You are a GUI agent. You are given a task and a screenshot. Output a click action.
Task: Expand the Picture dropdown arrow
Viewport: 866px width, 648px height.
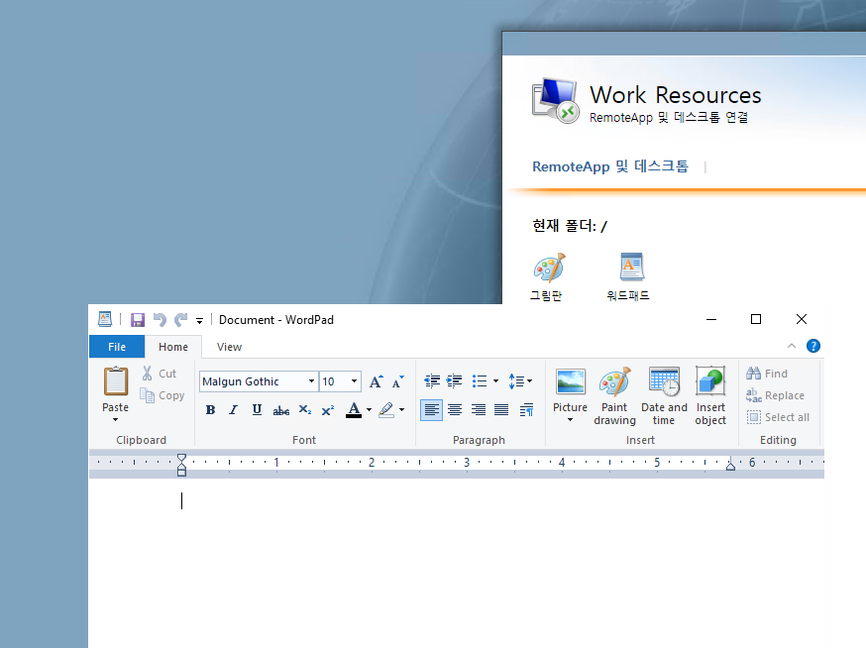click(570, 420)
